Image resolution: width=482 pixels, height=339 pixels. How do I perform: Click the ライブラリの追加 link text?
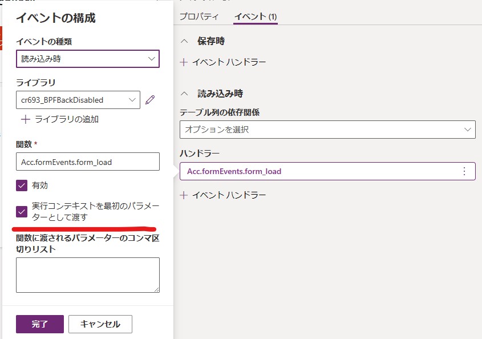point(67,119)
